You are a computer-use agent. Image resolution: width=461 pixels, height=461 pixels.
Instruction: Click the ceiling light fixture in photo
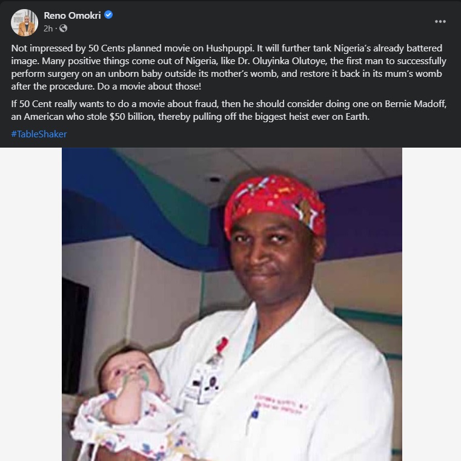[214, 179]
